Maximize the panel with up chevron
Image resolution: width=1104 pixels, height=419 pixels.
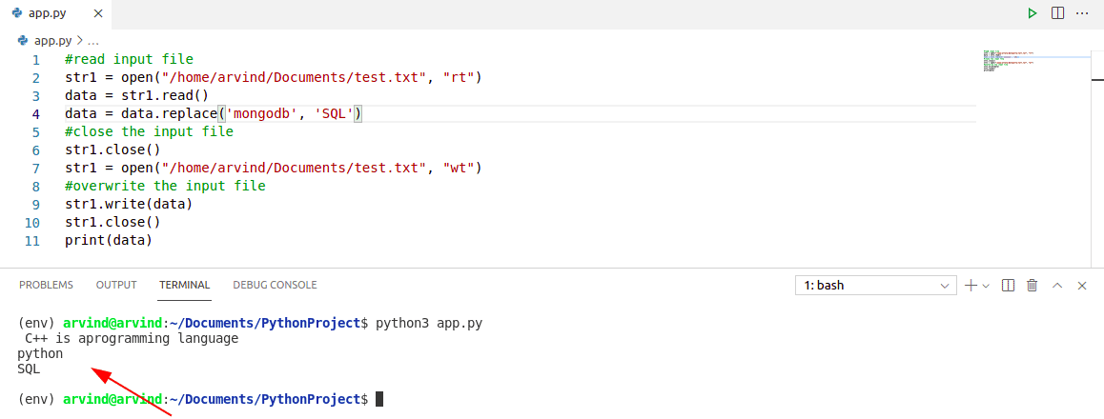coord(1057,286)
